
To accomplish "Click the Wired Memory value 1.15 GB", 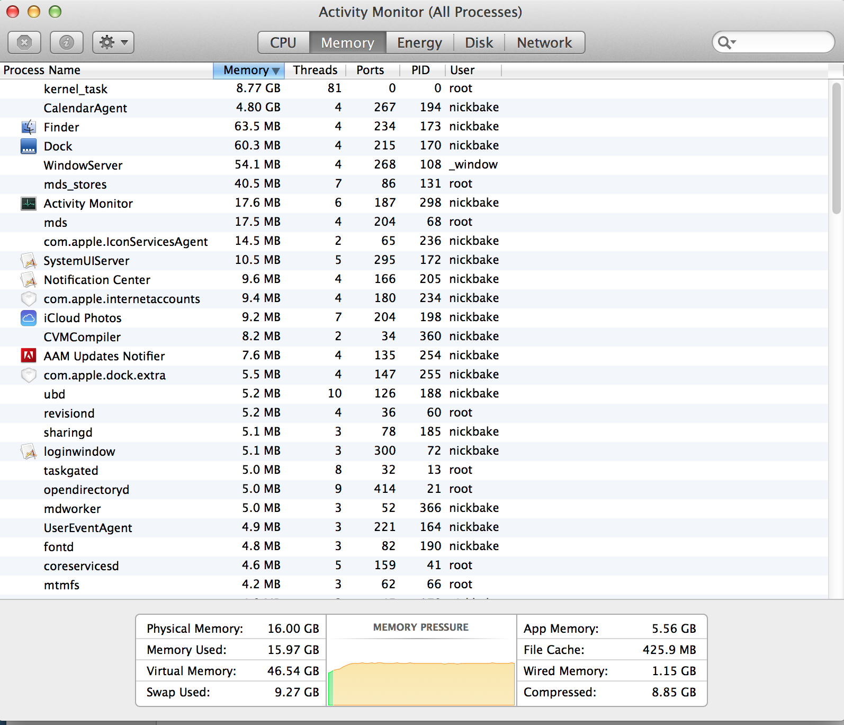I will (674, 671).
